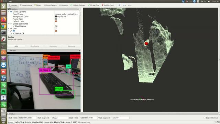This screenshot has height=124, width=220.
Task: Open TeamViewer from the dock
Action: (x=3, y=65)
